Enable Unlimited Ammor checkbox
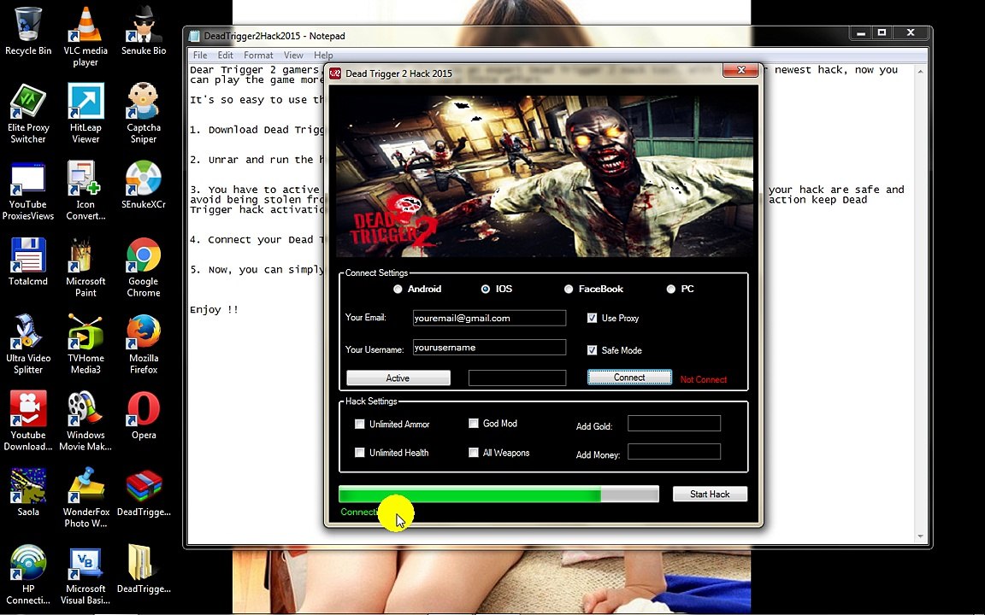 [x=359, y=425]
